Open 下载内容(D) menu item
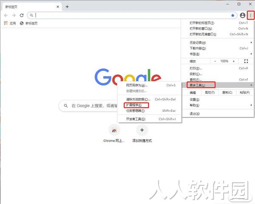The image size is (255, 204). pyautogui.click(x=218, y=48)
